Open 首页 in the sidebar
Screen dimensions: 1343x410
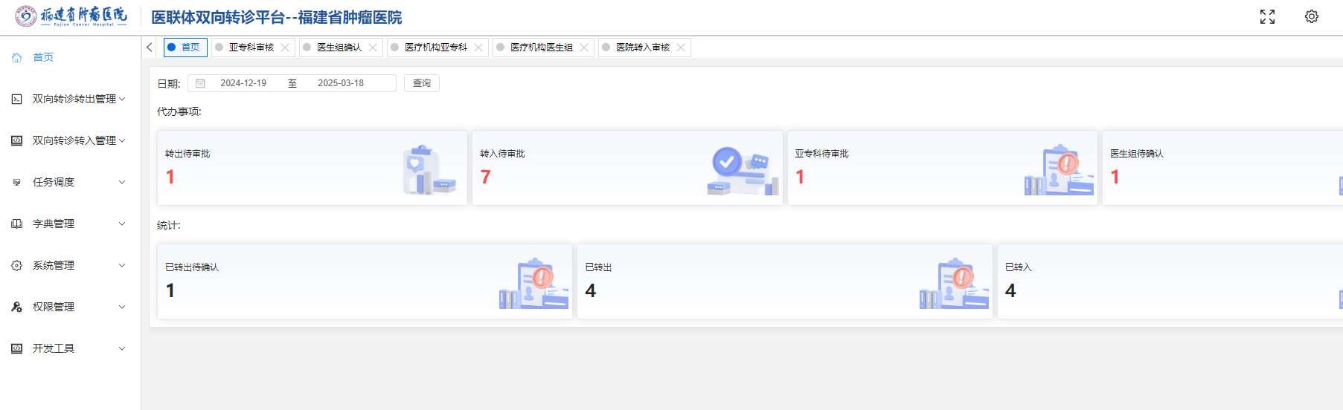tap(43, 57)
